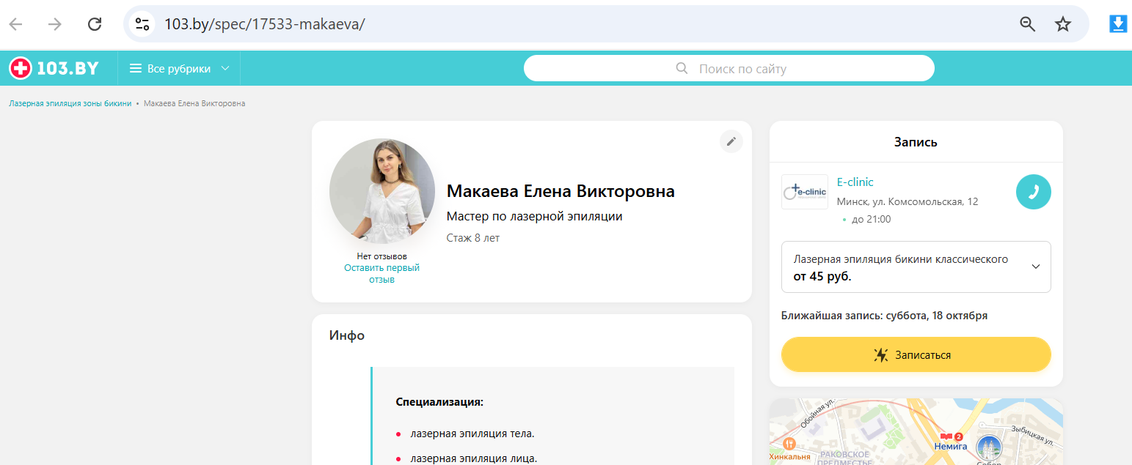
Task: Click the Нет отзывов label
Action: pos(381,256)
